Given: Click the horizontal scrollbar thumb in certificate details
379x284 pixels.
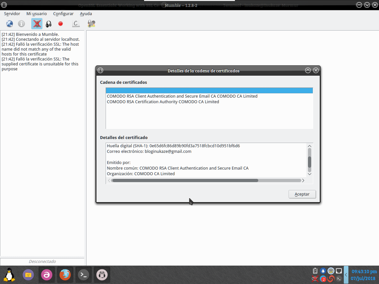Looking at the screenshot, I should click(185, 180).
